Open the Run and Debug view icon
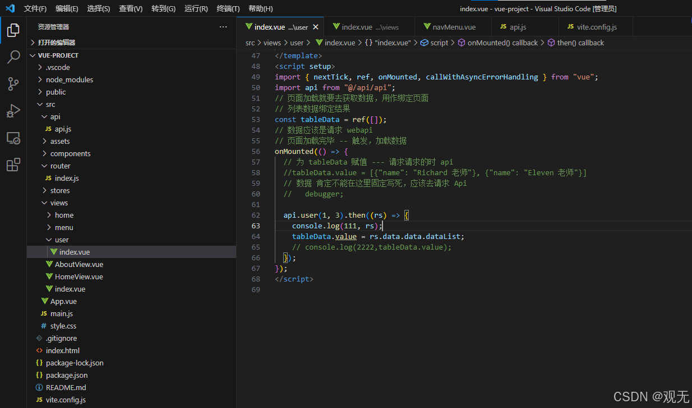 13,111
